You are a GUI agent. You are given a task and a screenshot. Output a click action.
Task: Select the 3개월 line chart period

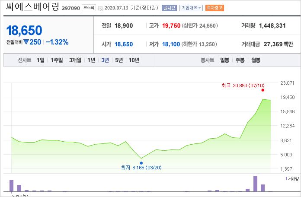click(x=75, y=60)
